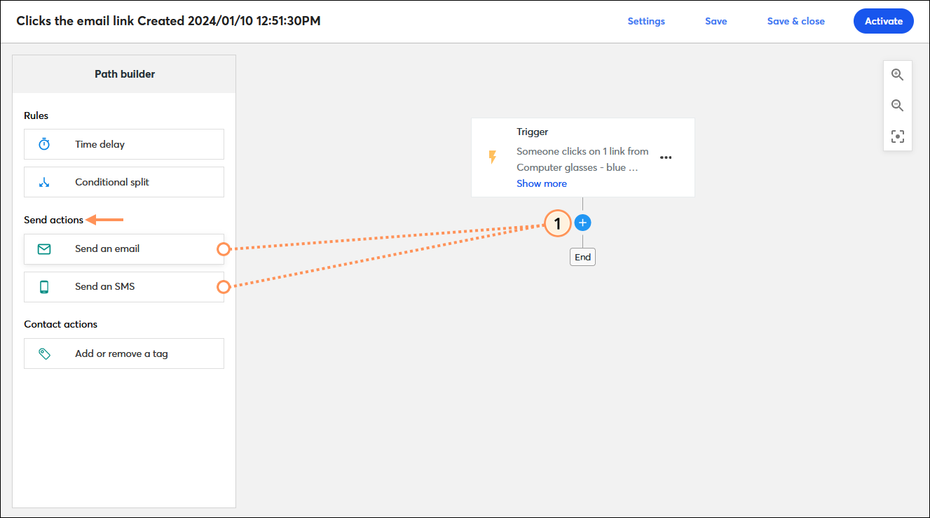Image resolution: width=930 pixels, height=518 pixels.
Task: Click the fit-to-screen icon in the canvas toolbar
Action: pos(898,136)
